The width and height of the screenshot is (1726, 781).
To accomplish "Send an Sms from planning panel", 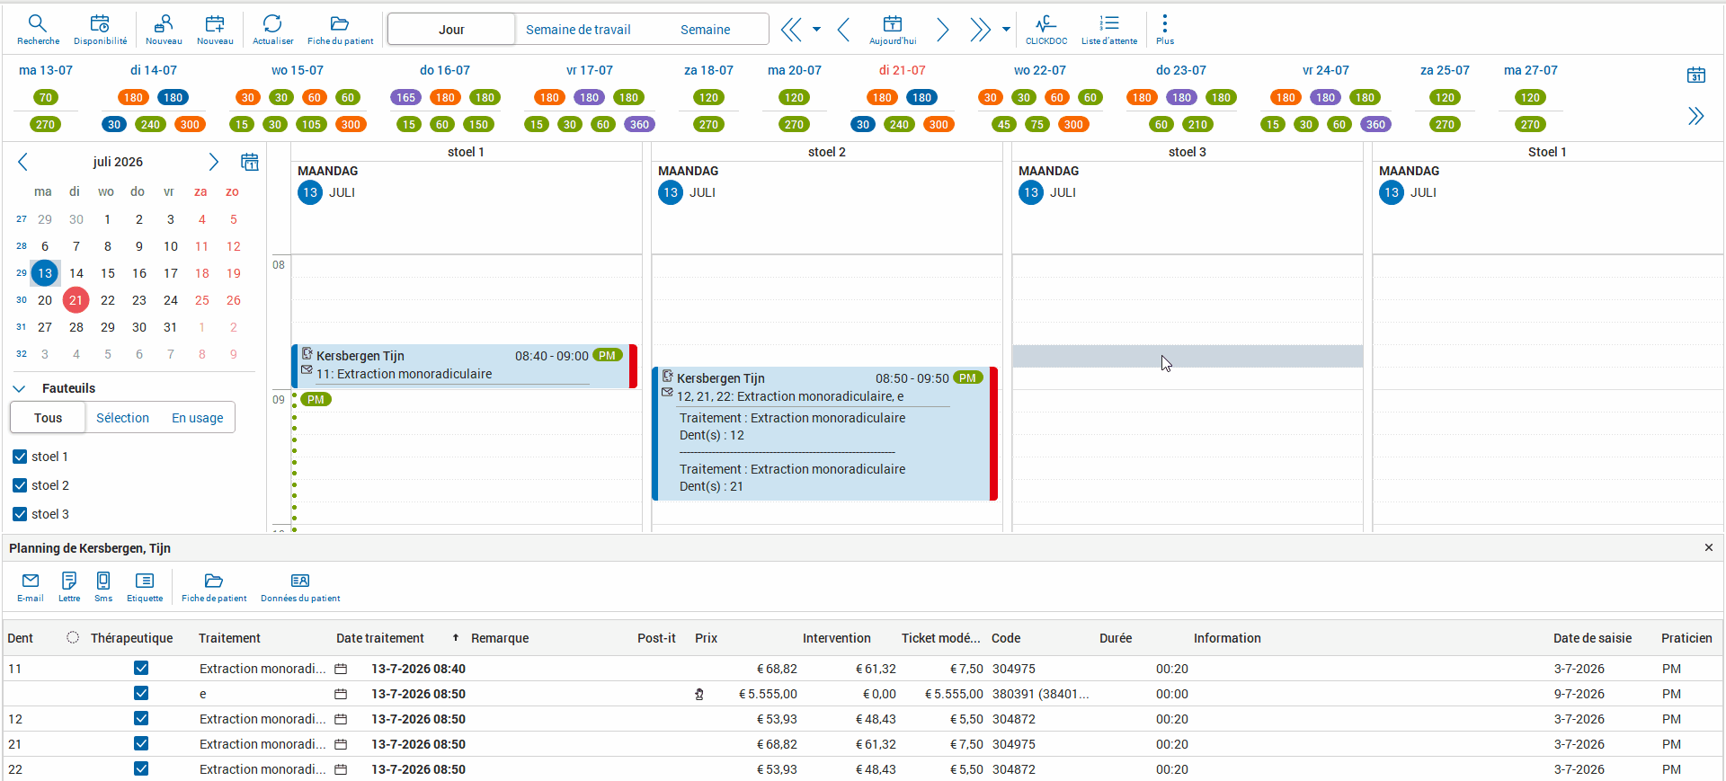I will [103, 587].
